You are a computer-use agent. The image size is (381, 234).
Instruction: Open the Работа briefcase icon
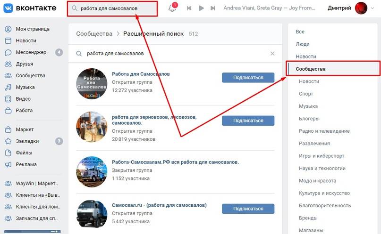[x=8, y=111]
